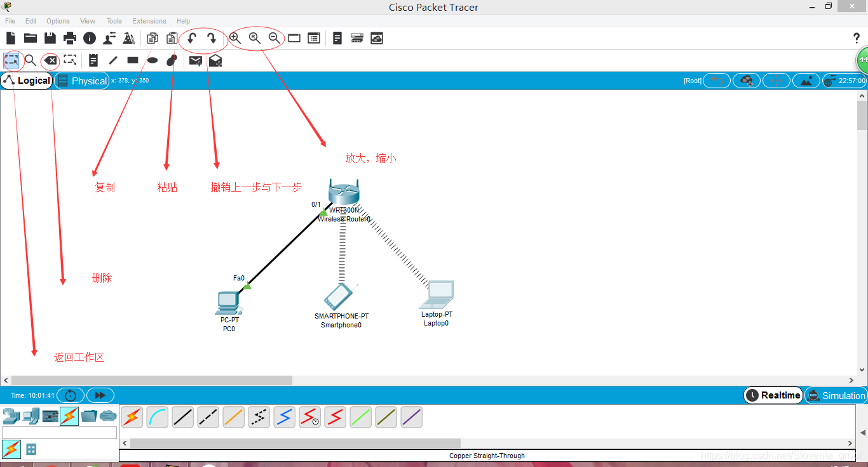Viewport: 868px width, 467px height.
Task: Choose the Phone dotted cable
Action: click(x=259, y=417)
